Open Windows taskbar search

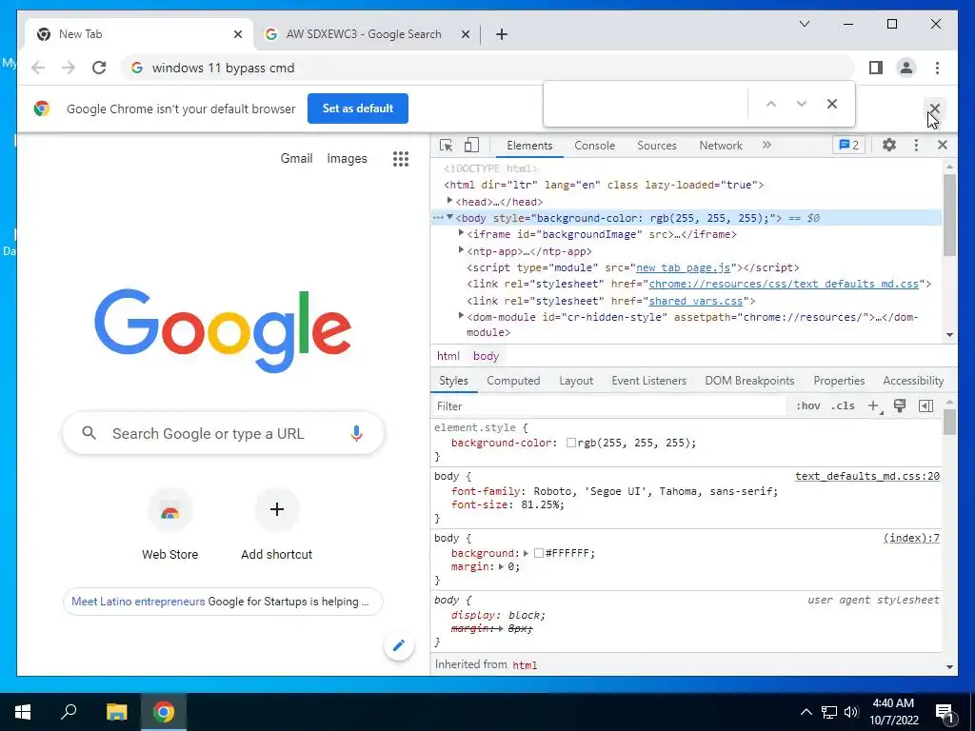click(69, 712)
